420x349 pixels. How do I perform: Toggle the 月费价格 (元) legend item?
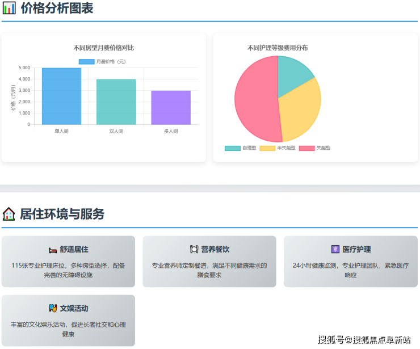pyautogui.click(x=102, y=61)
